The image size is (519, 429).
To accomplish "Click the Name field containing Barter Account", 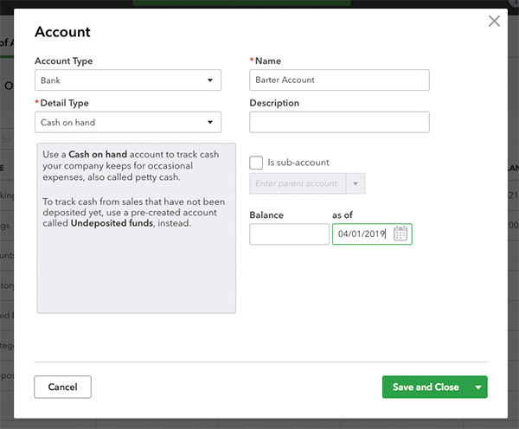I will [x=339, y=80].
